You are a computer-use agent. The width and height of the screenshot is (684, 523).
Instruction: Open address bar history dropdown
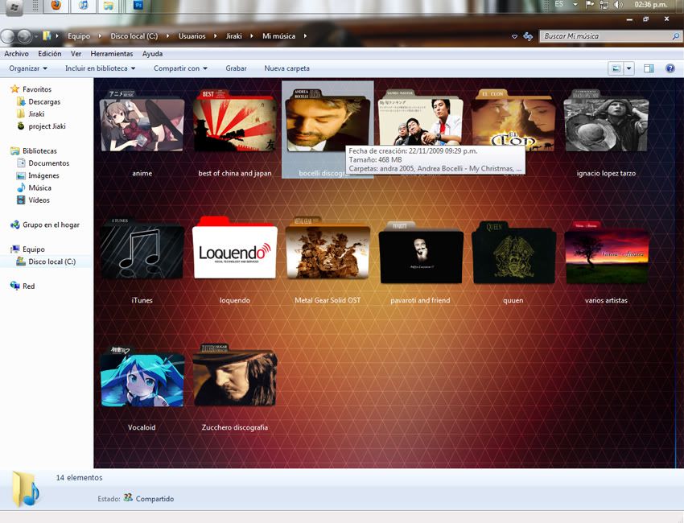515,37
